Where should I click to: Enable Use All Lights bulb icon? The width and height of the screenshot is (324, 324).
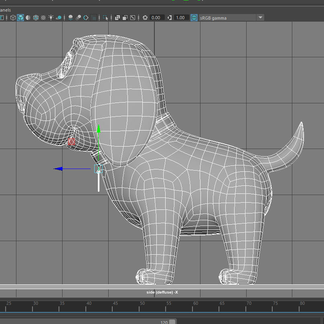click(51, 18)
